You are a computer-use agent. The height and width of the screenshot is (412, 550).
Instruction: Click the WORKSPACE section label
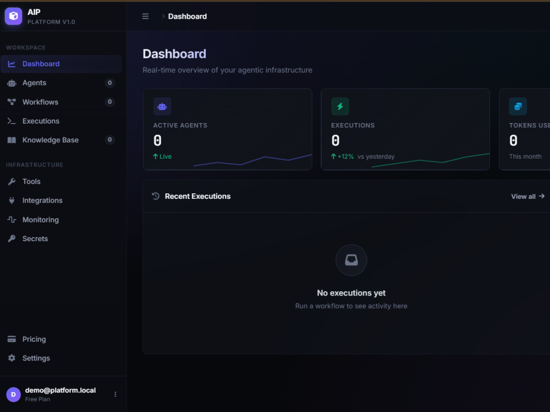tap(26, 48)
